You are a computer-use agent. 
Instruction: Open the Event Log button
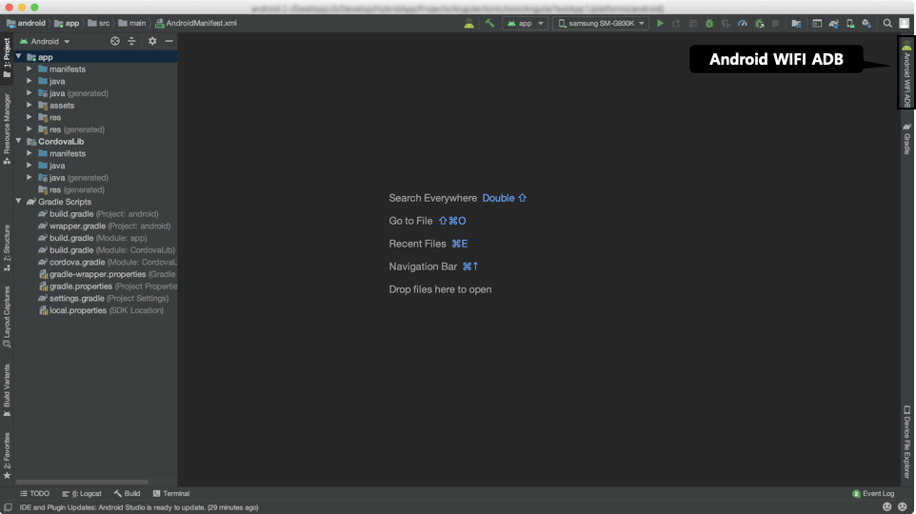pos(873,494)
